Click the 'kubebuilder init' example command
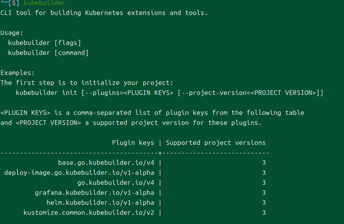This screenshot has height=224, width=344. [x=169, y=93]
